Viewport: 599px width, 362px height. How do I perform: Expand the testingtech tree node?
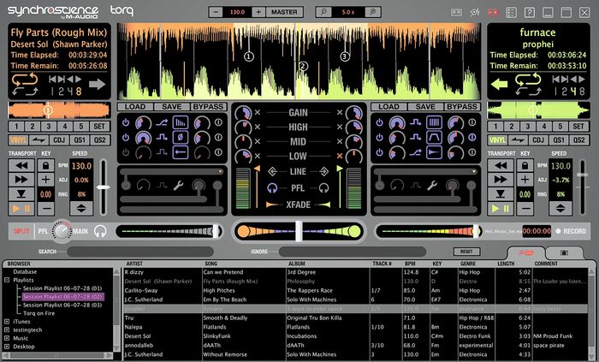coord(7,330)
